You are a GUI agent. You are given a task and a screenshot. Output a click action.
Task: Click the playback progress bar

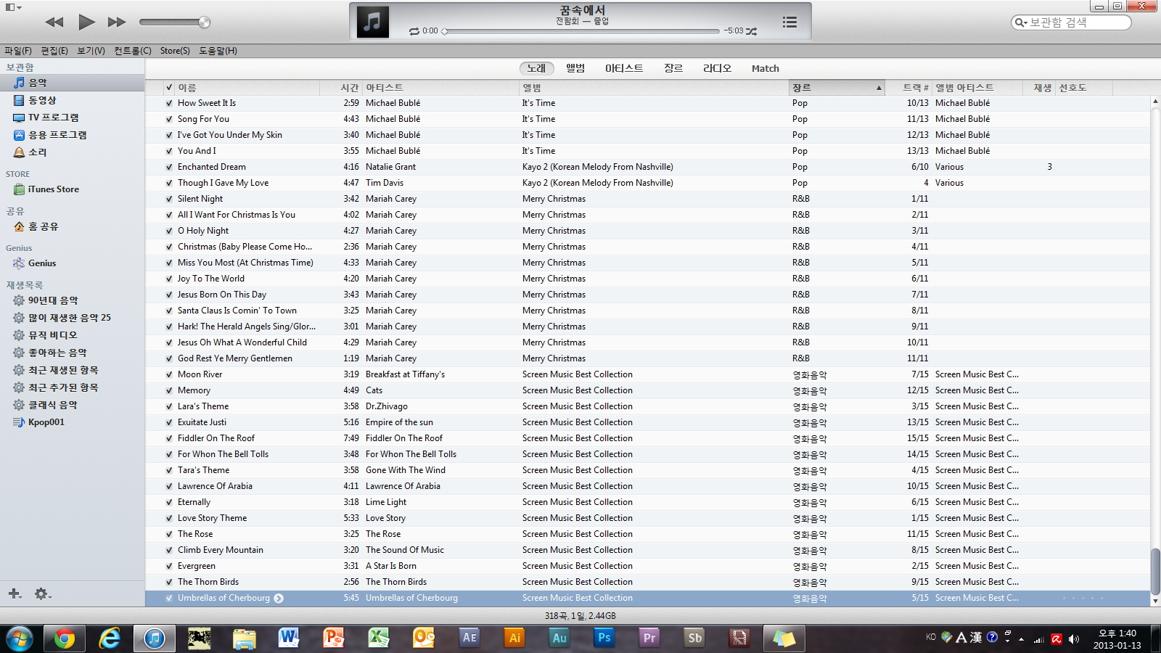pyautogui.click(x=581, y=31)
